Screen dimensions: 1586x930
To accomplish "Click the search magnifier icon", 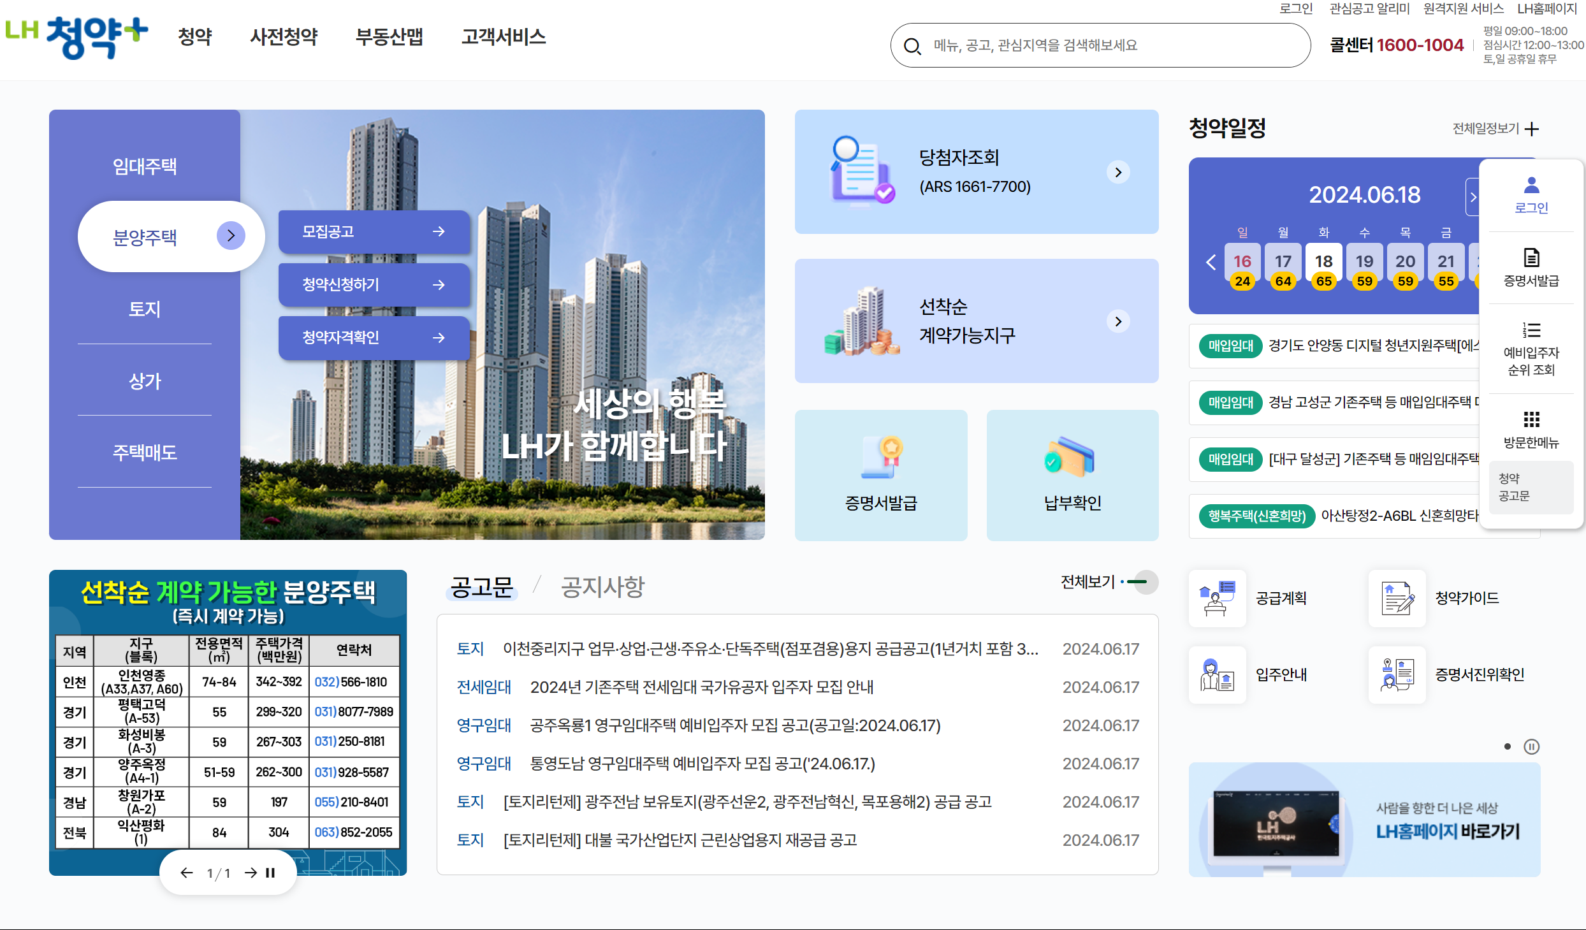I will (912, 46).
